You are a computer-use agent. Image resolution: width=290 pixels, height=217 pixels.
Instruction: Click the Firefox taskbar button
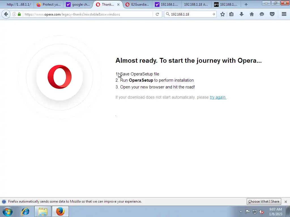point(60,211)
